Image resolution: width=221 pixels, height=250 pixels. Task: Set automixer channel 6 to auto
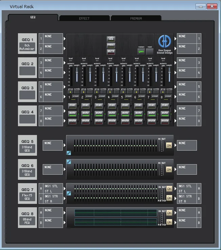(x=138, y=113)
